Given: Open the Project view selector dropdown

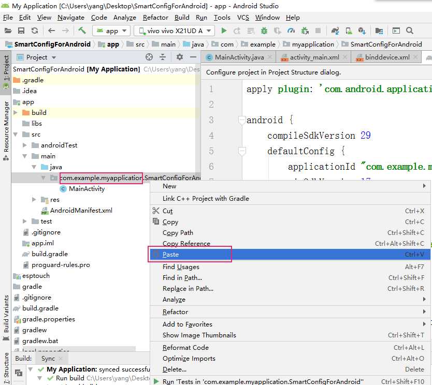Looking at the screenshot, I should pos(36,57).
